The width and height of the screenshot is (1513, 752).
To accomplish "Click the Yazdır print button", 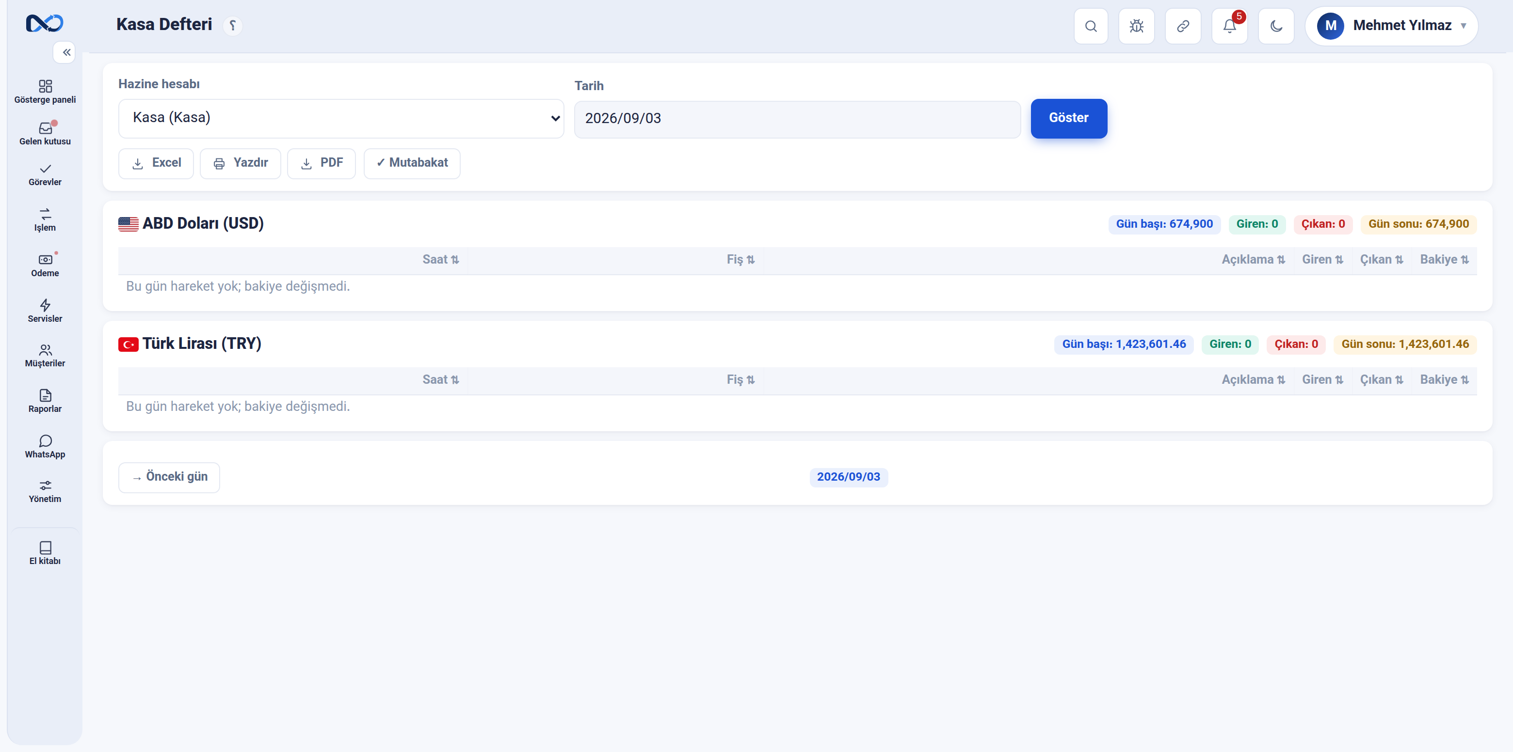I will [x=240, y=163].
